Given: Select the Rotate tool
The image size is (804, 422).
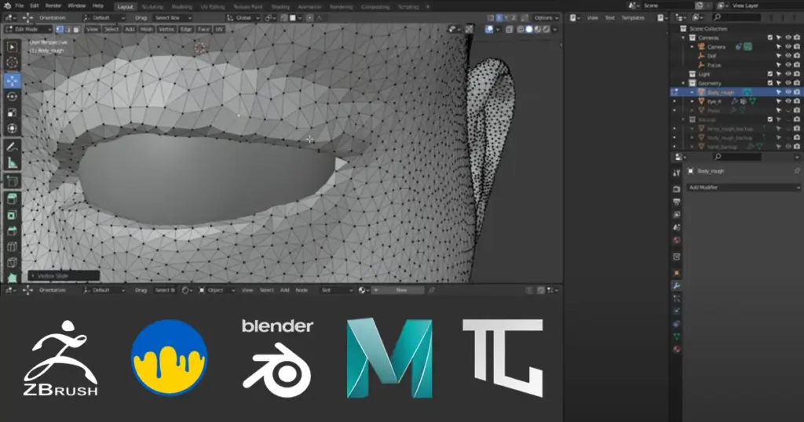Looking at the screenshot, I should coord(13,96).
